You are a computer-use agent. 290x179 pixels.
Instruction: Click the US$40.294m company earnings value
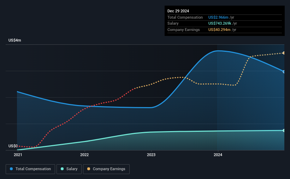coord(219,30)
